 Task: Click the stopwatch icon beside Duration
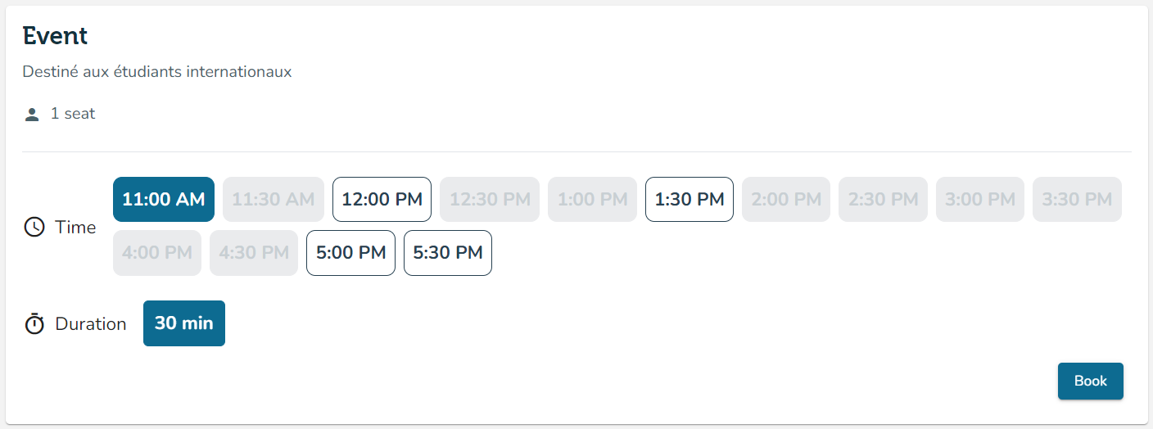34,324
